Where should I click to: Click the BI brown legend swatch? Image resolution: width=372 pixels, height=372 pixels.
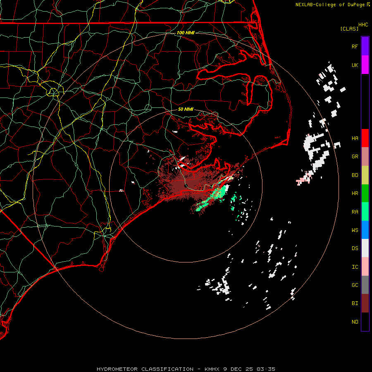click(x=365, y=303)
